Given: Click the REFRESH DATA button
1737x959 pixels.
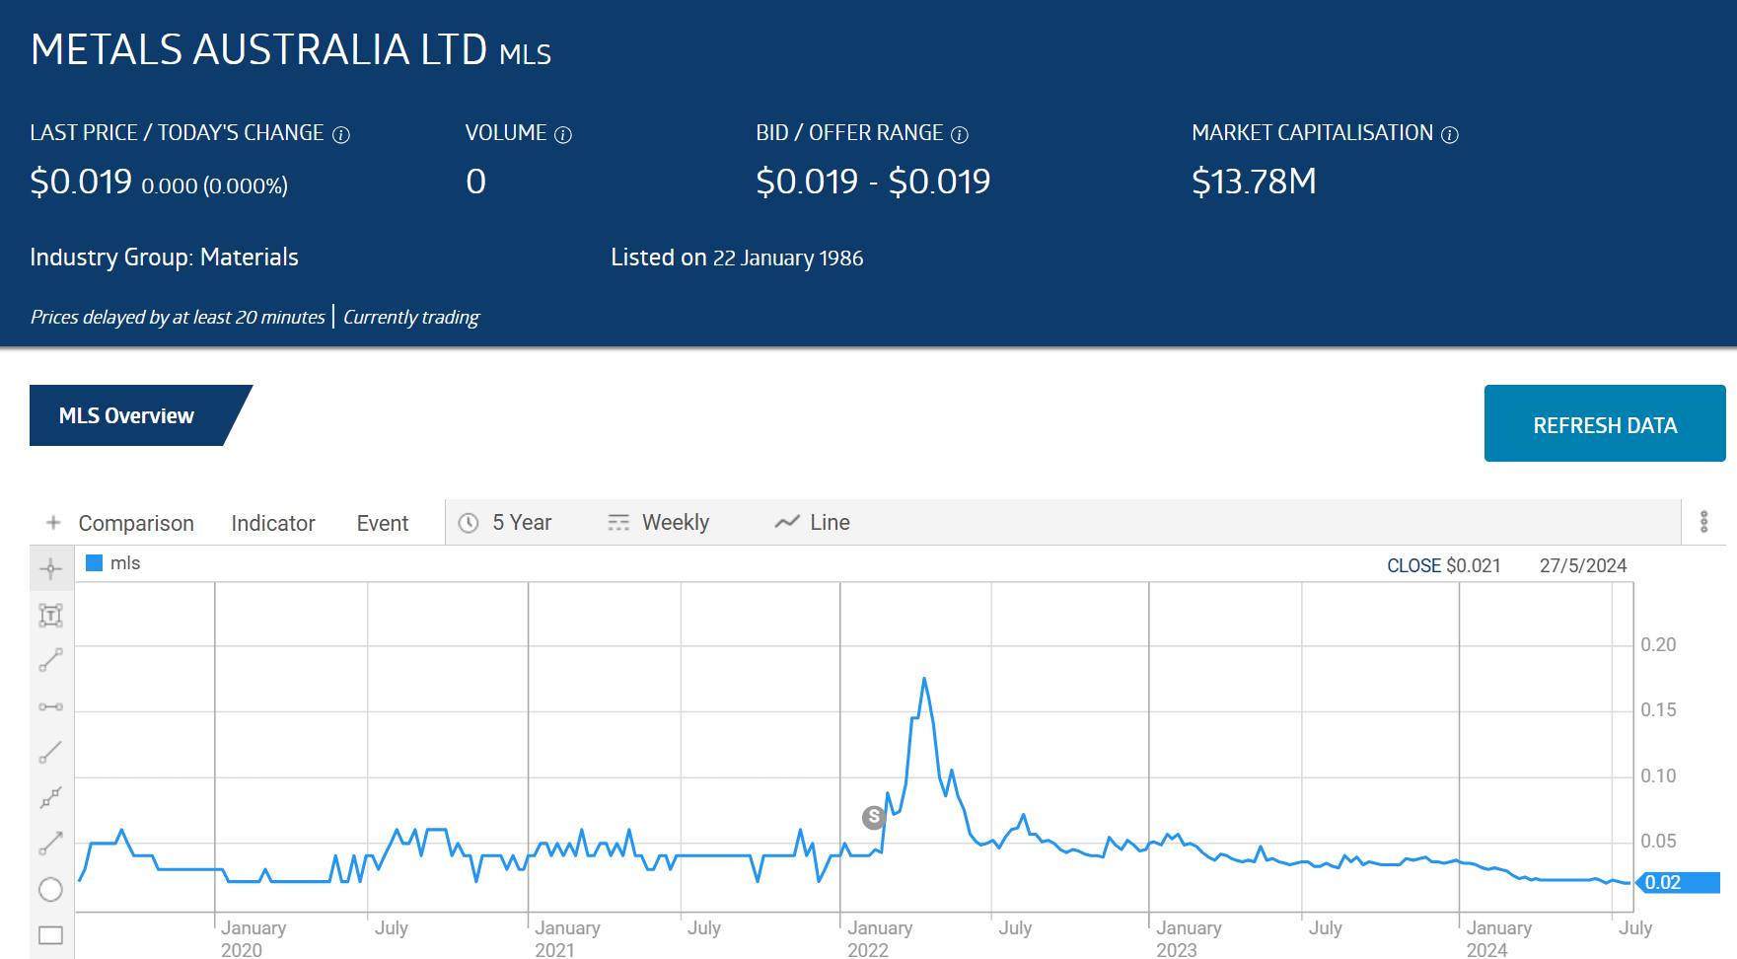Looking at the screenshot, I should (x=1605, y=423).
